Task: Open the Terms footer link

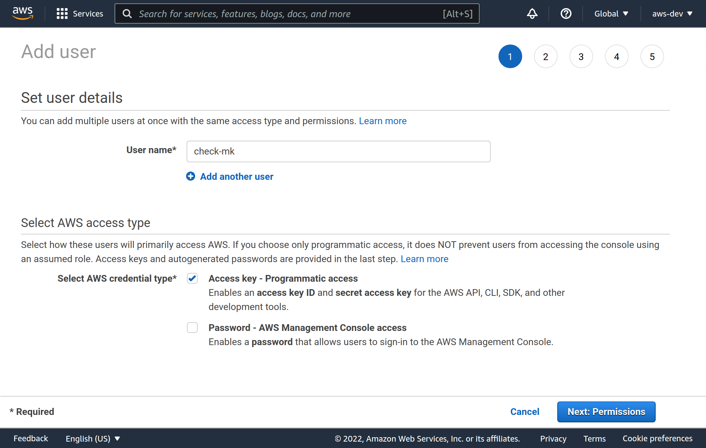Action: coord(594,438)
